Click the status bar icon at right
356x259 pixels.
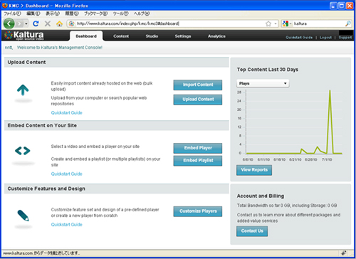343,253
